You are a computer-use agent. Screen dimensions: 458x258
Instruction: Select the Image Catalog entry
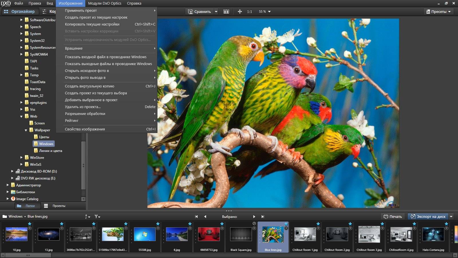tap(27, 199)
